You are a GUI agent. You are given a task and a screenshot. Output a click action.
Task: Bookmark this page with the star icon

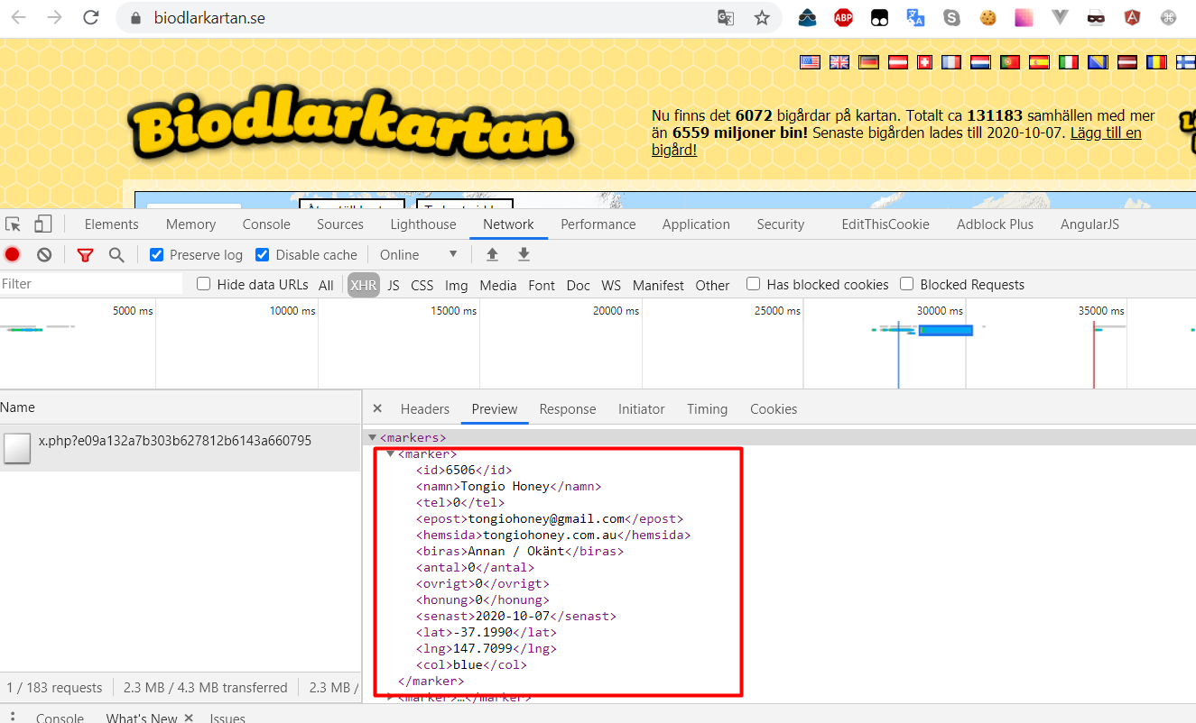[762, 17]
